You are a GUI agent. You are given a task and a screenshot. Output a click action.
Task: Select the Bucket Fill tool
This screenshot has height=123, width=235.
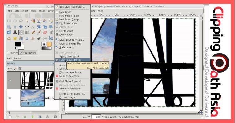[x=21, y=32]
